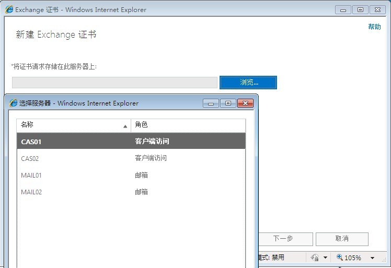This screenshot has height=268, width=391.
Task: Click the security shield icon in status bar
Action: 315,257
